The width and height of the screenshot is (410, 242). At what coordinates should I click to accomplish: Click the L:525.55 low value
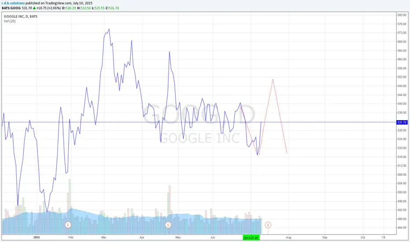click(x=98, y=8)
